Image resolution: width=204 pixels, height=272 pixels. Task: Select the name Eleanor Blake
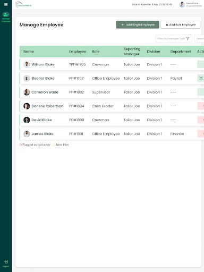point(43,78)
